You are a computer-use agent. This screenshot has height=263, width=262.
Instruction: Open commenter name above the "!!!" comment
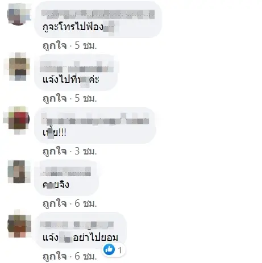coord(95,119)
